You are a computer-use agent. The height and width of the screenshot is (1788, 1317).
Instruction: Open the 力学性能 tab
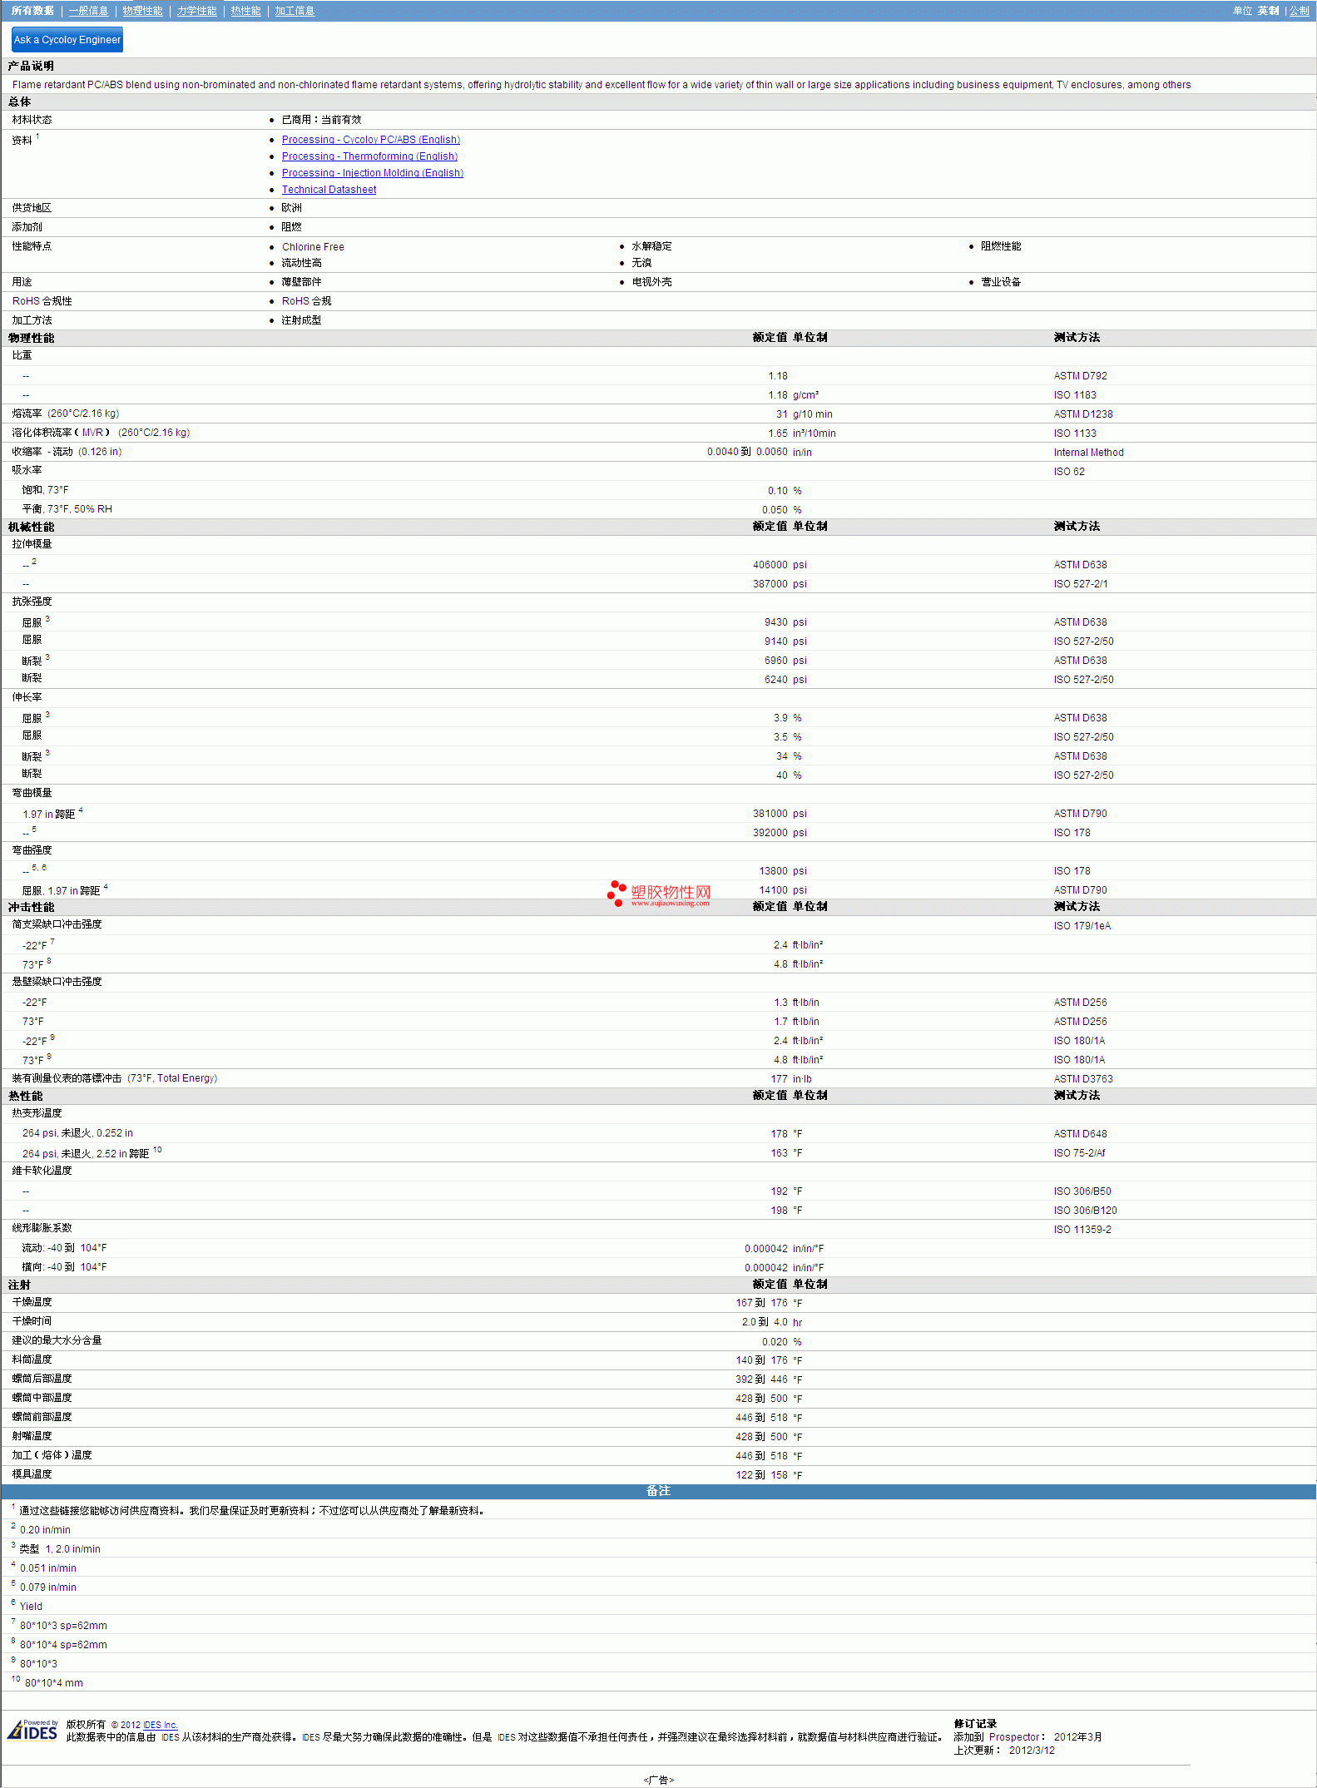click(196, 11)
